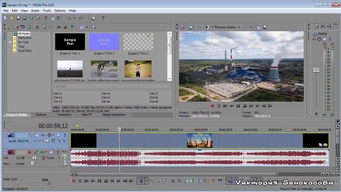Click the Master bus FX icon
The image size is (341, 192).
coord(314,39)
